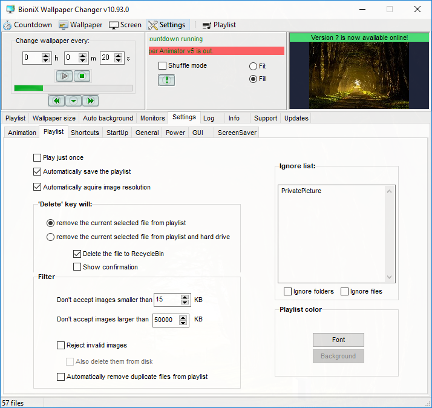Increase the hours value
Screen dimensions: 432x408
(x=46, y=56)
